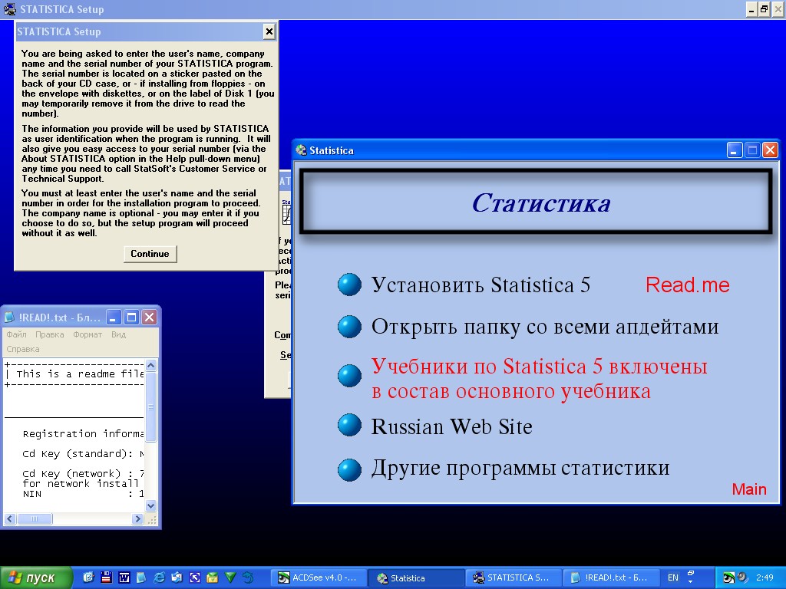Click the 'Registration informa' line in Notepad
This screenshot has width=786, height=589.
tap(83, 434)
